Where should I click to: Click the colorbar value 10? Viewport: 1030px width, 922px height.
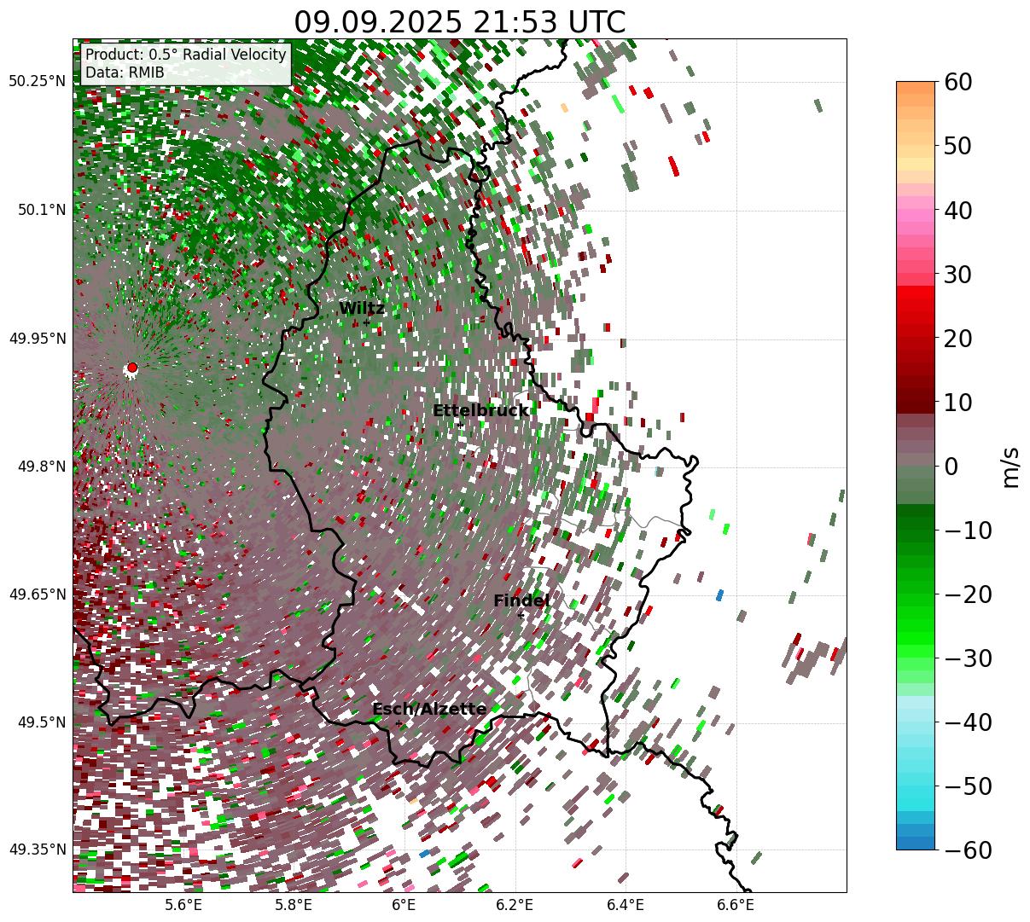(x=957, y=403)
